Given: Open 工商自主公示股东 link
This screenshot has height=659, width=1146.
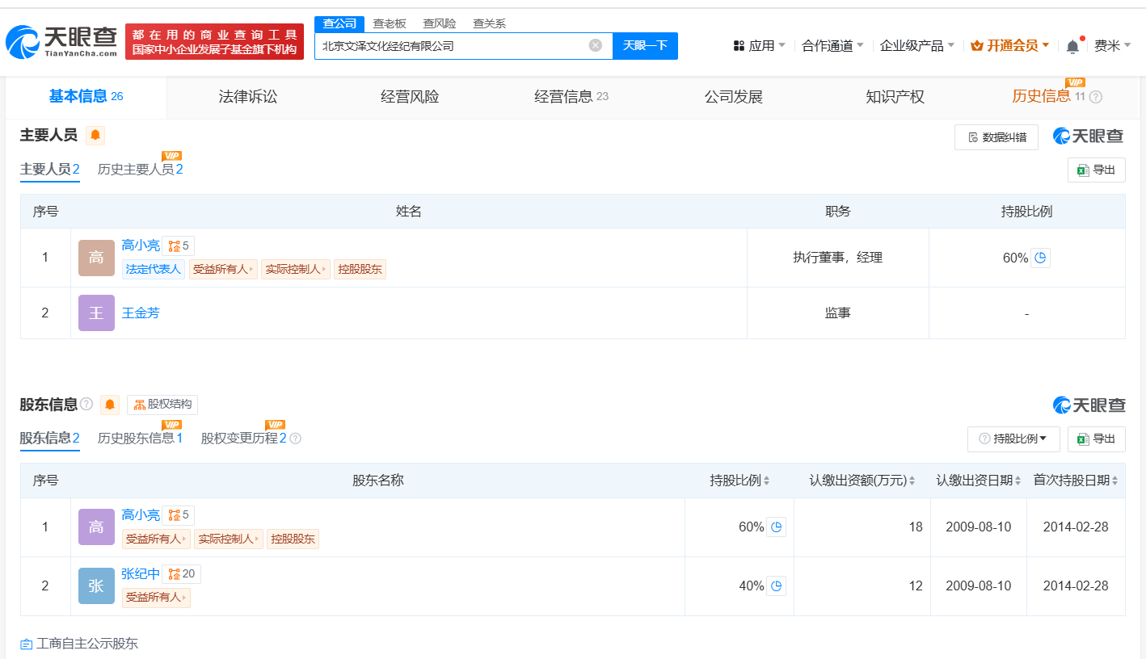Looking at the screenshot, I should (x=79, y=644).
